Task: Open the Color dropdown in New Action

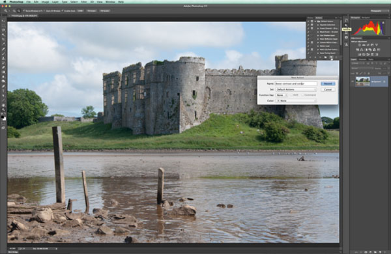Action: click(296, 101)
